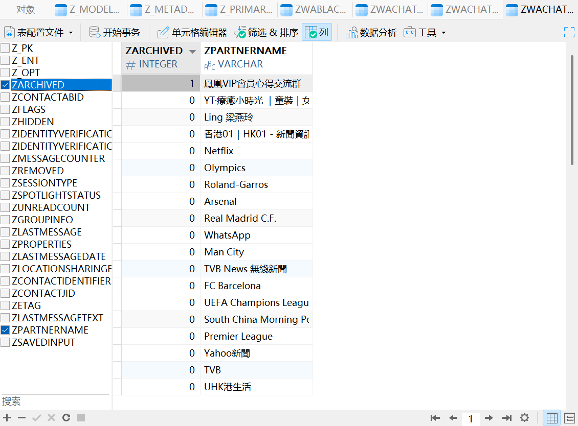Select the Real Madrid C.F. cell

point(257,218)
